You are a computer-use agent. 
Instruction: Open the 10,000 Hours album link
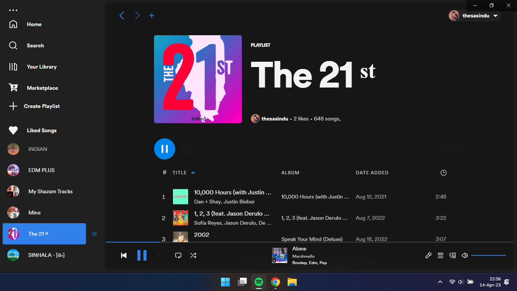[315, 197]
